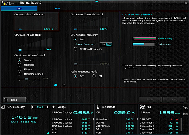189x135 pixels.
Task: Expand CPU Frequency panel corner triangle
Action: coord(48,133)
